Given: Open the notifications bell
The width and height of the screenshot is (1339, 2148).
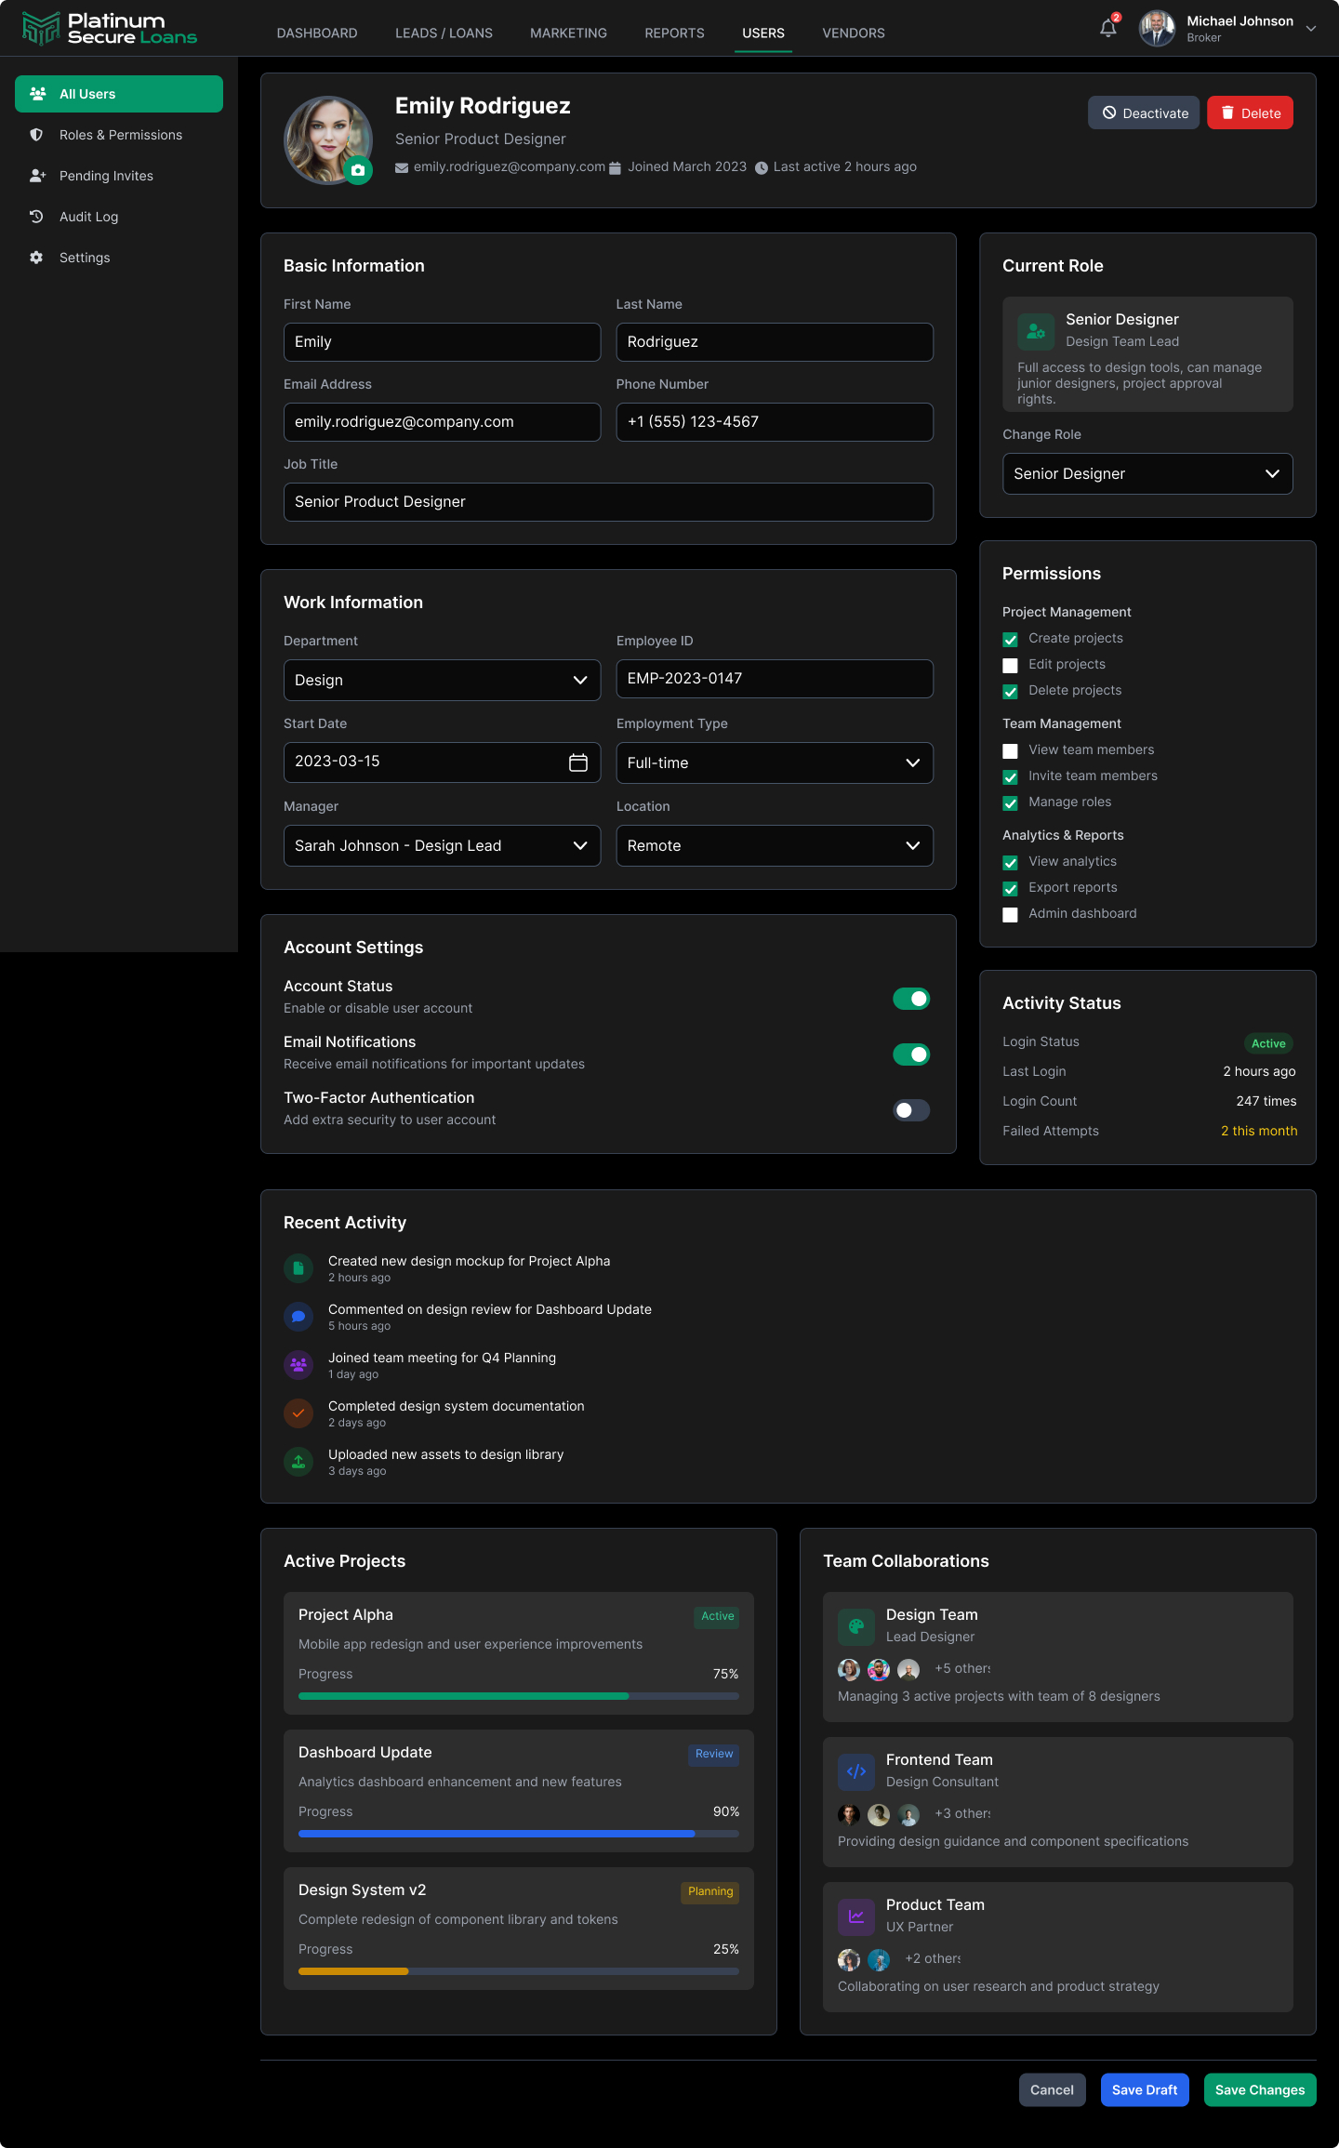Looking at the screenshot, I should [x=1108, y=29].
